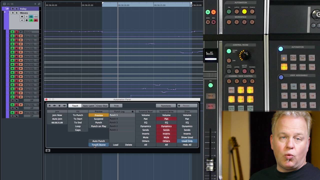Toggle Suspend Write for EQ
Viewport: 320px width, 180px height.
pos(166,123)
